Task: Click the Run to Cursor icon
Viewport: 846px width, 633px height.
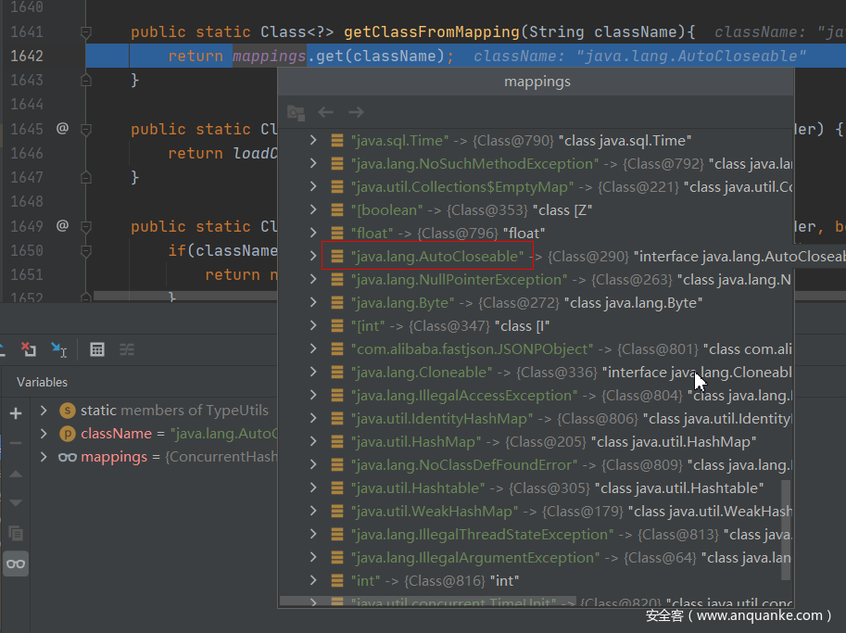Action: click(58, 349)
